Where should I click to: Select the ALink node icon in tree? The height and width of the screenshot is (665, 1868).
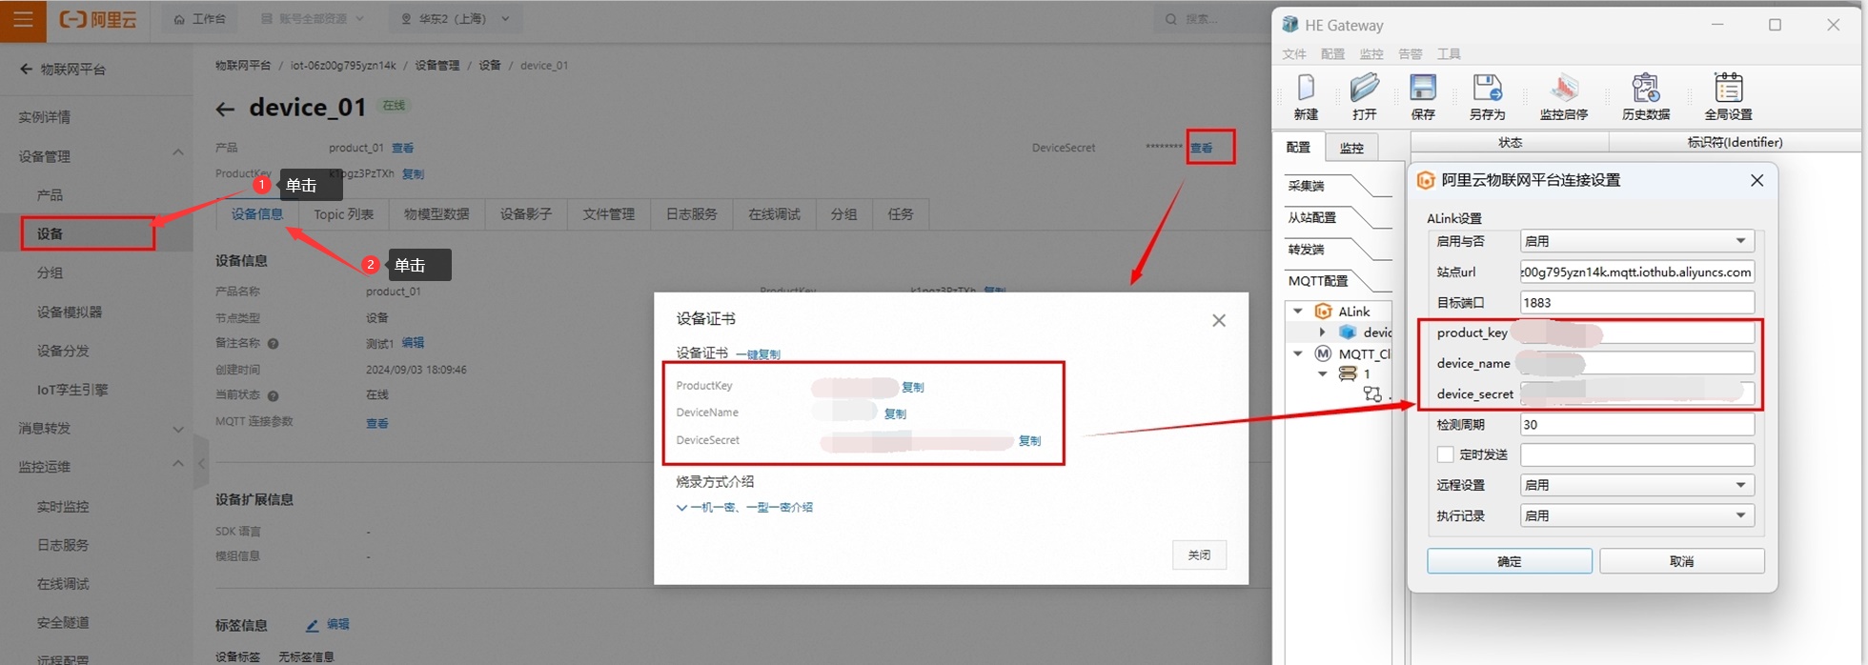click(x=1323, y=312)
